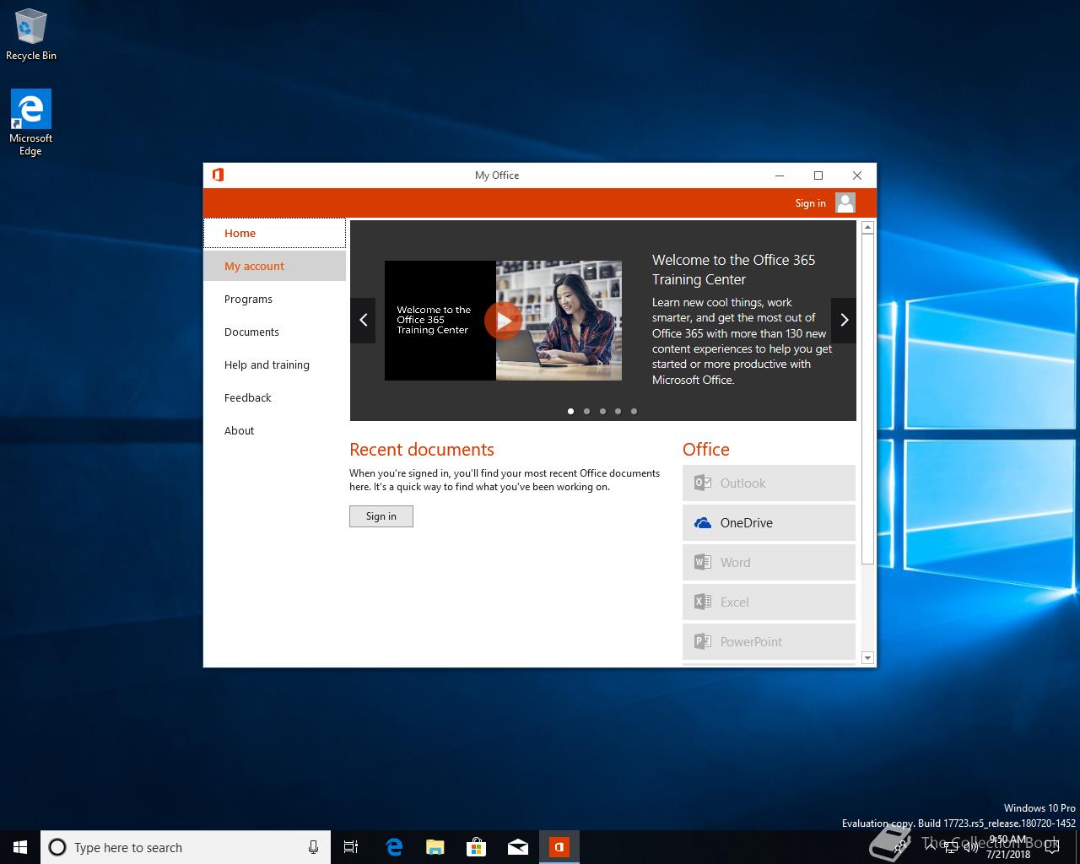The image size is (1080, 864).
Task: Navigate to Programs in the sidebar
Action: (248, 300)
